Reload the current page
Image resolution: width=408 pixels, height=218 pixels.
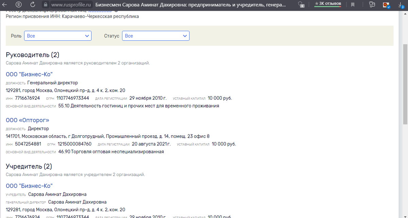pyautogui.click(x=33, y=5)
